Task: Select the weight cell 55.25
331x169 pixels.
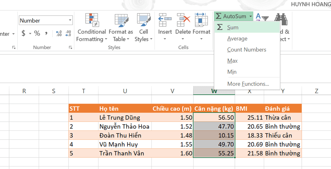Action: pos(214,153)
